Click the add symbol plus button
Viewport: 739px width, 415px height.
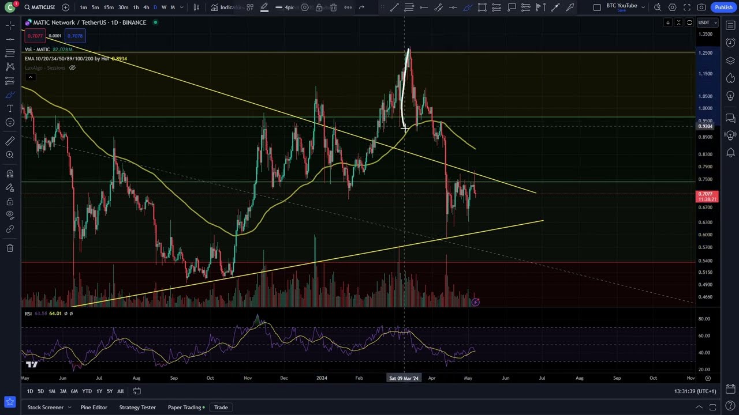pos(65,7)
